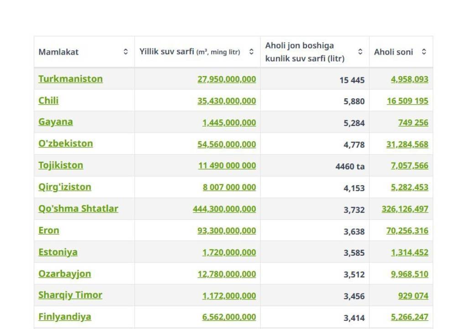467x329 pixels.
Task: Toggle sort on Aholi jon boshiga column
Action: pyautogui.click(x=360, y=52)
